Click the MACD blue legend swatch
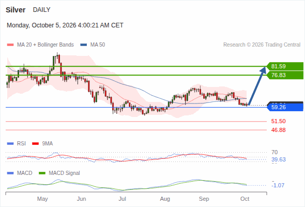 tap(10, 173)
